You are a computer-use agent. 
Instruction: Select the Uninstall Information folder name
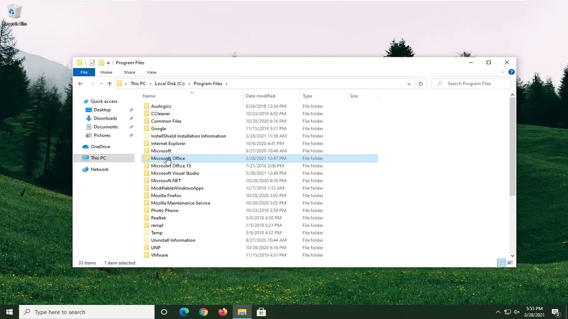point(173,240)
